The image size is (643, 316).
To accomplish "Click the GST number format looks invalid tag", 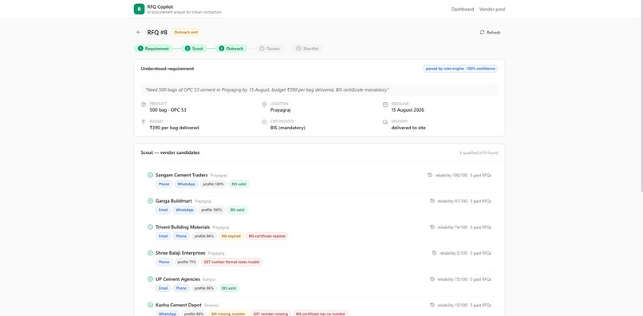I will coord(231,263).
